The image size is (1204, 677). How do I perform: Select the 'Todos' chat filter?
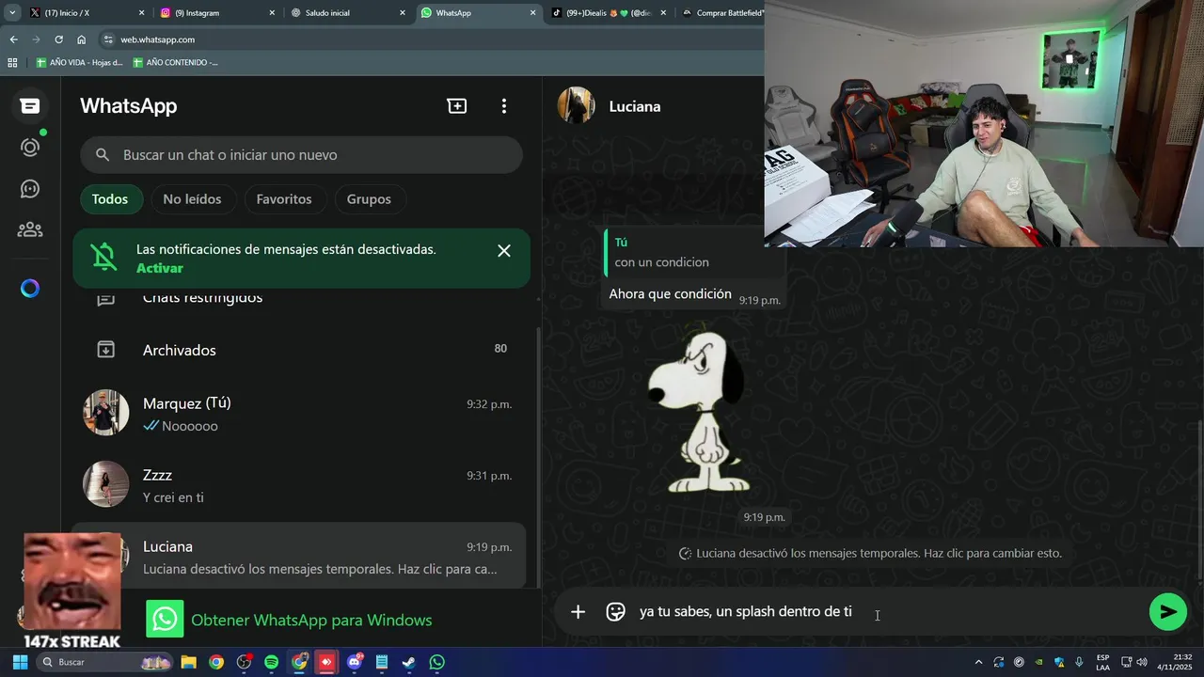110,199
